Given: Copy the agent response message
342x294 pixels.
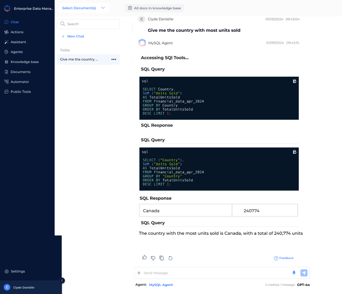Looking at the screenshot, I should [162, 258].
